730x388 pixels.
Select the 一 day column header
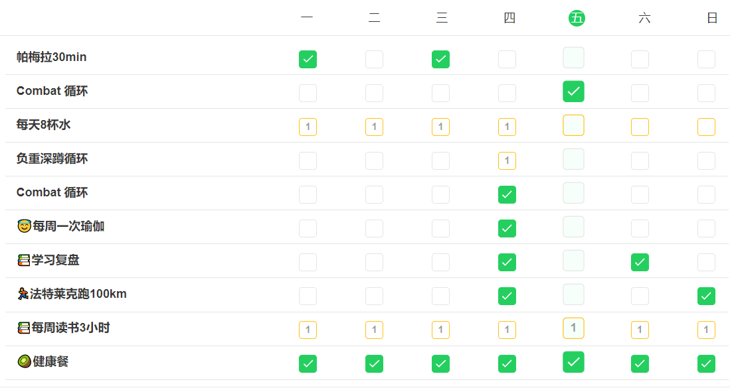307,19
